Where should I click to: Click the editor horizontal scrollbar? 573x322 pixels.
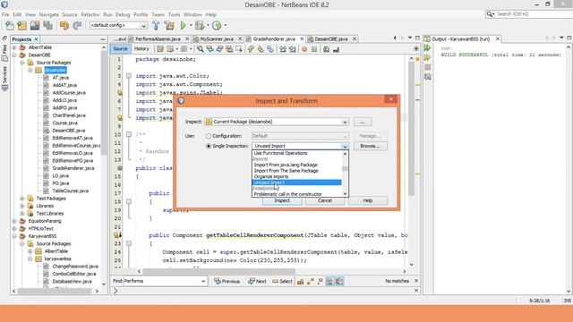(218, 271)
